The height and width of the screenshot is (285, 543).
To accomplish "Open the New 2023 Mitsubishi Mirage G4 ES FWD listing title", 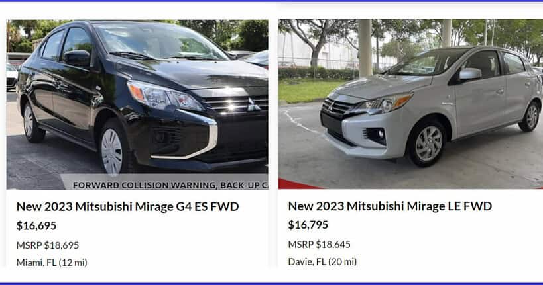I will (128, 206).
